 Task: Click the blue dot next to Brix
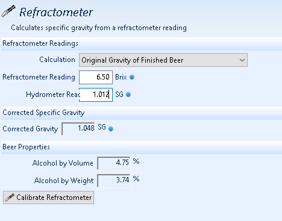pyautogui.click(x=132, y=77)
